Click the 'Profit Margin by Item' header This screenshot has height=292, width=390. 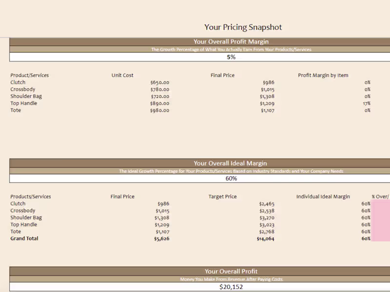(x=323, y=75)
